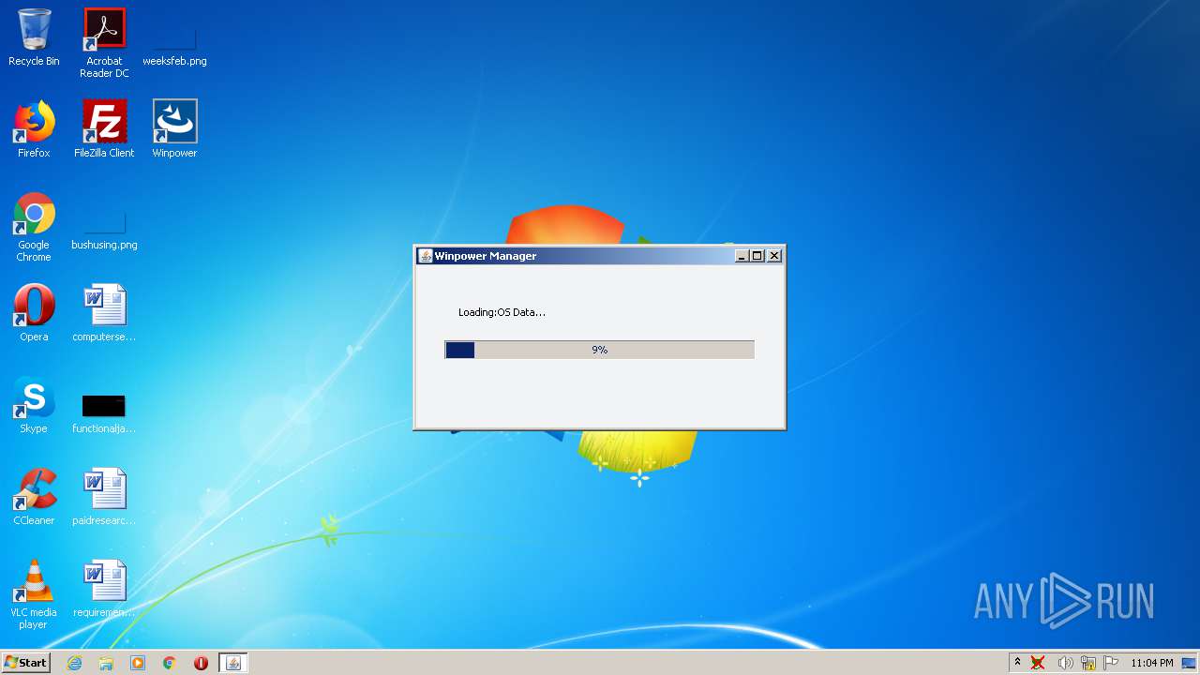Launch Acrobat Reader DC shortcut
The image size is (1200, 675).
coord(104,43)
